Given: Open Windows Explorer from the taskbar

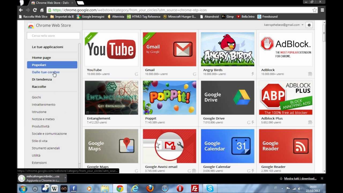Looking at the screenshot, I should (x=105, y=189).
